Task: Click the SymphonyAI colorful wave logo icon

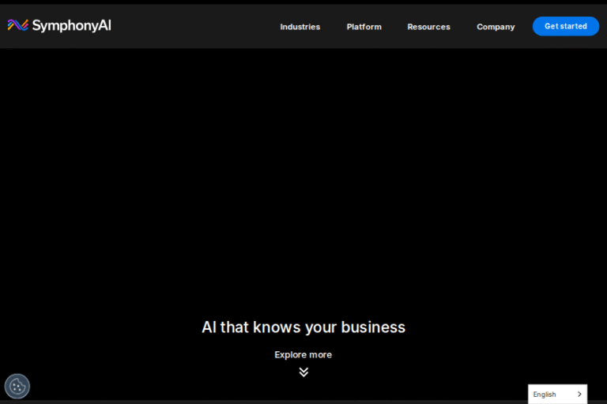Action: tap(17, 25)
